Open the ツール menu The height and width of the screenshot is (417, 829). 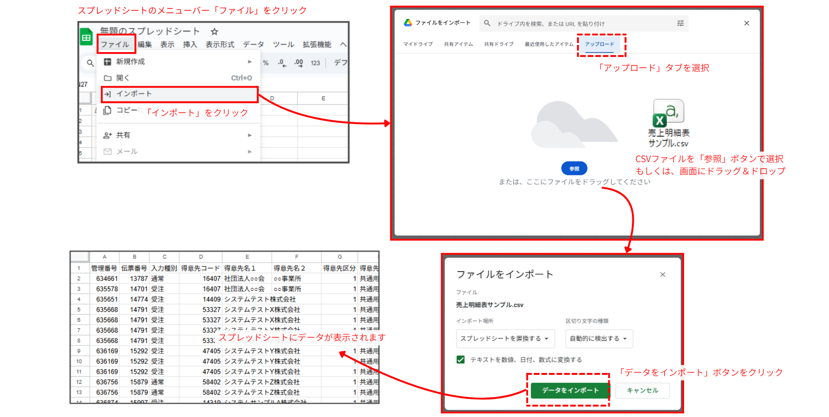283,45
